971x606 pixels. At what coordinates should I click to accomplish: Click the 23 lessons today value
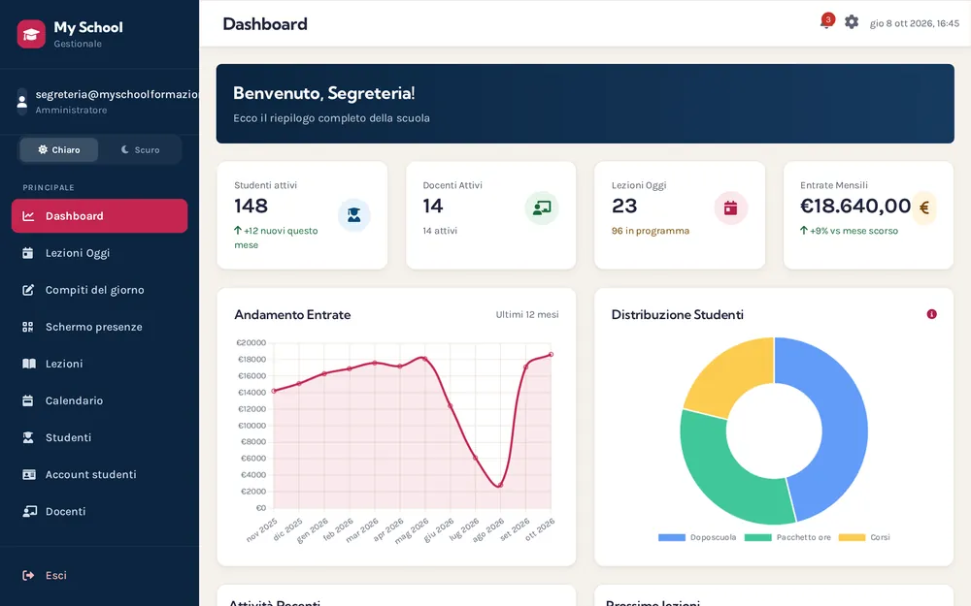pos(624,206)
